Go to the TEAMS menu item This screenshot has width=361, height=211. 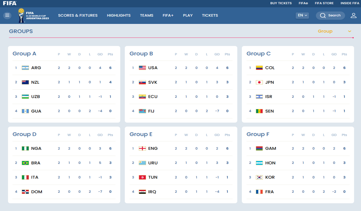147,15
